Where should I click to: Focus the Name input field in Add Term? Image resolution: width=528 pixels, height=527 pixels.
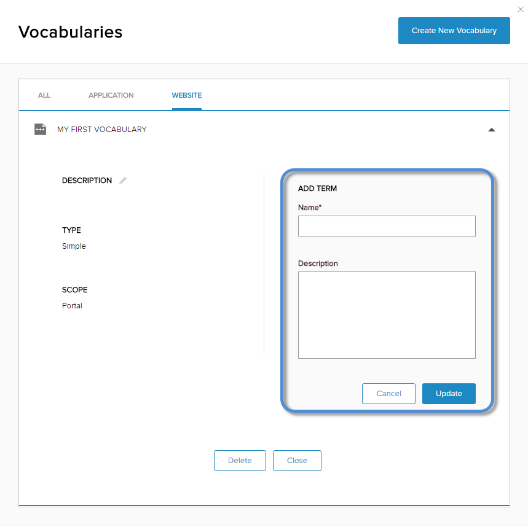[387, 226]
